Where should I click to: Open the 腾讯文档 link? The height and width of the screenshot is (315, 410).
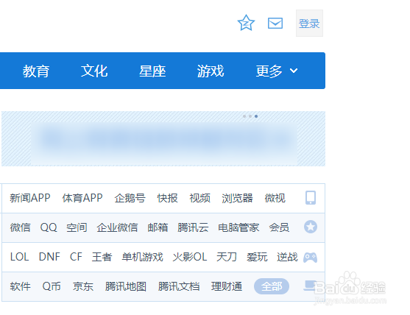179,286
